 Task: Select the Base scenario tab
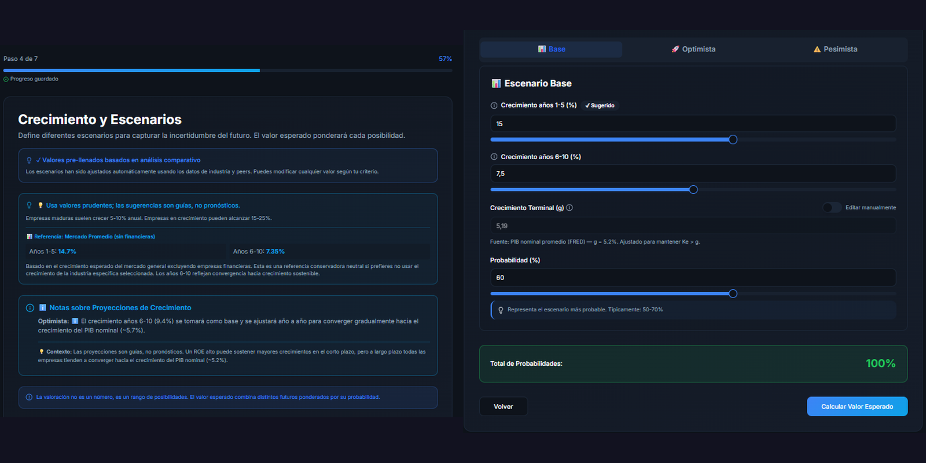pos(552,49)
